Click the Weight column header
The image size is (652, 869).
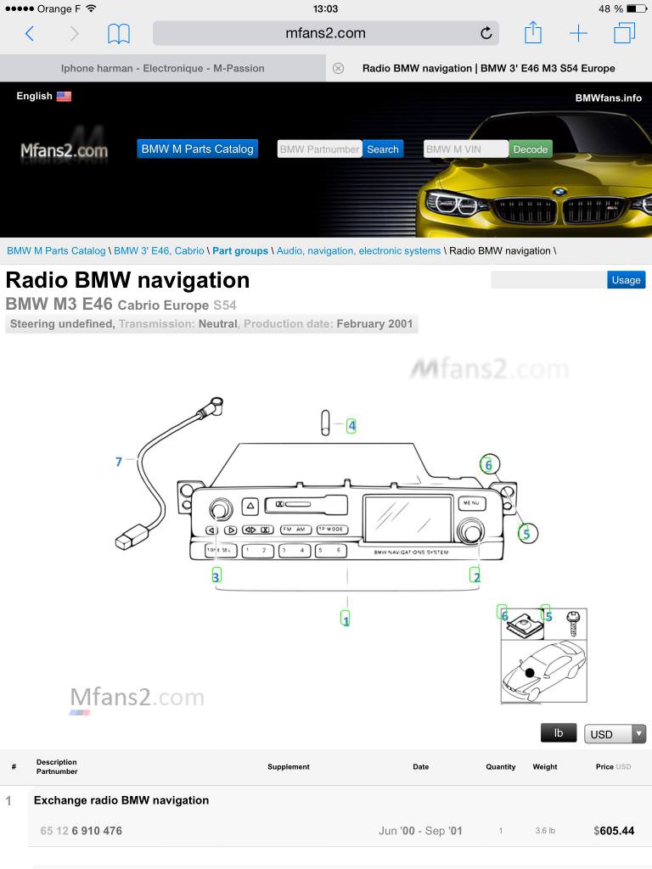[545, 767]
